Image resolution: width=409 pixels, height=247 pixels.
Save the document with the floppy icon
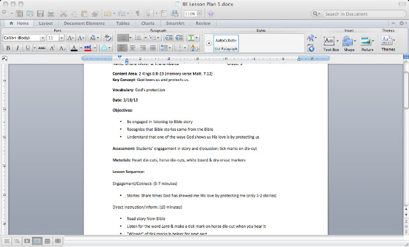(40, 13)
